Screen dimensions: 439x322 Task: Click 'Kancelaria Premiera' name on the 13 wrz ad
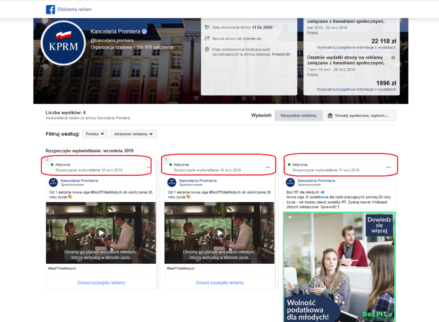coord(316,181)
